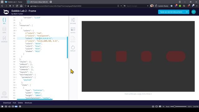Open the APL editor sidebar tab

4,21
